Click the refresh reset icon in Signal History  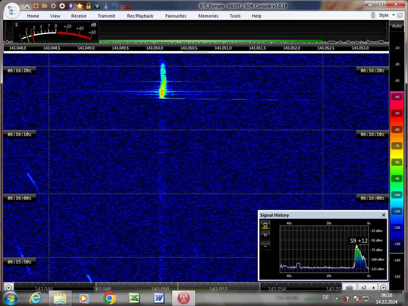point(265,235)
